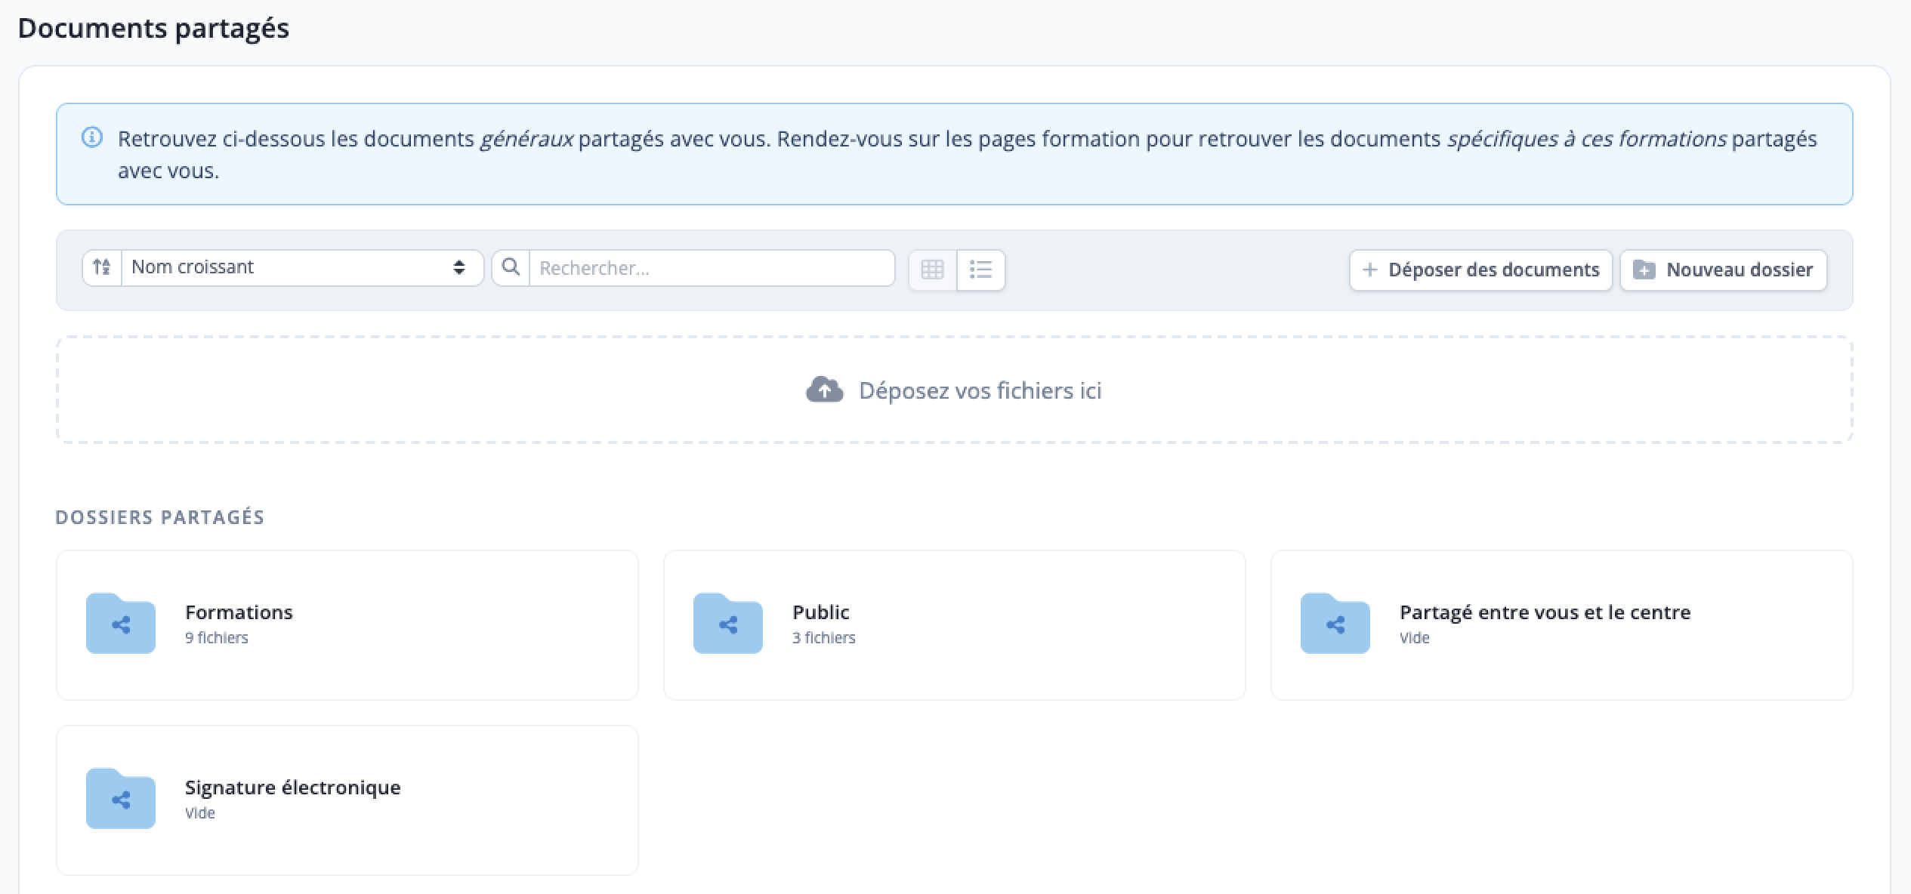The image size is (1911, 894).
Task: Select the Public folder title
Action: pos(821,612)
